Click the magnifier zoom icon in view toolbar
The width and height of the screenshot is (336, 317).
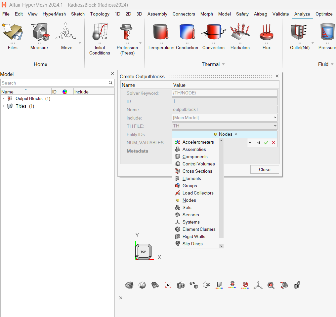click(271, 285)
